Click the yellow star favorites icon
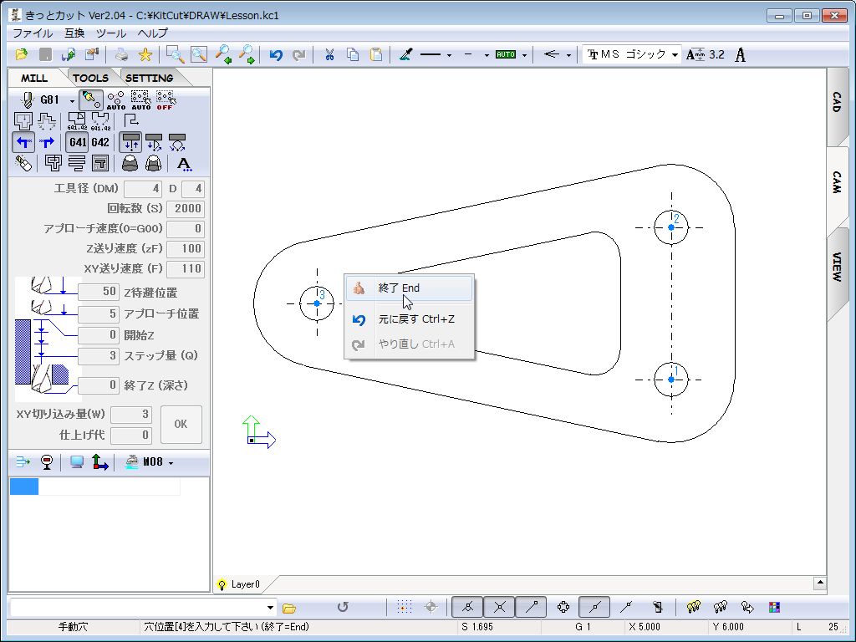Screen dimensions: 856x642 click(145, 54)
